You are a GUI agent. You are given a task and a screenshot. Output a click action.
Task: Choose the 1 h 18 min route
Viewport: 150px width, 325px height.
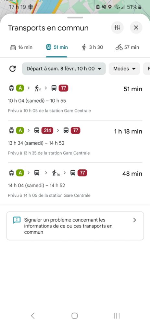point(75,141)
